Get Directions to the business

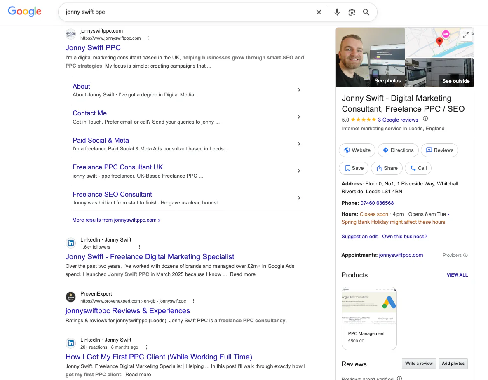(398, 150)
